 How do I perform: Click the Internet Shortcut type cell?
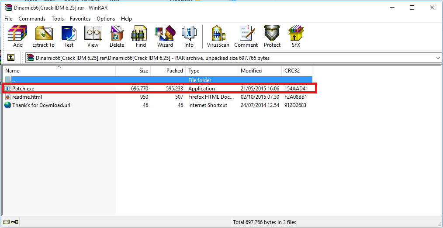(208, 105)
